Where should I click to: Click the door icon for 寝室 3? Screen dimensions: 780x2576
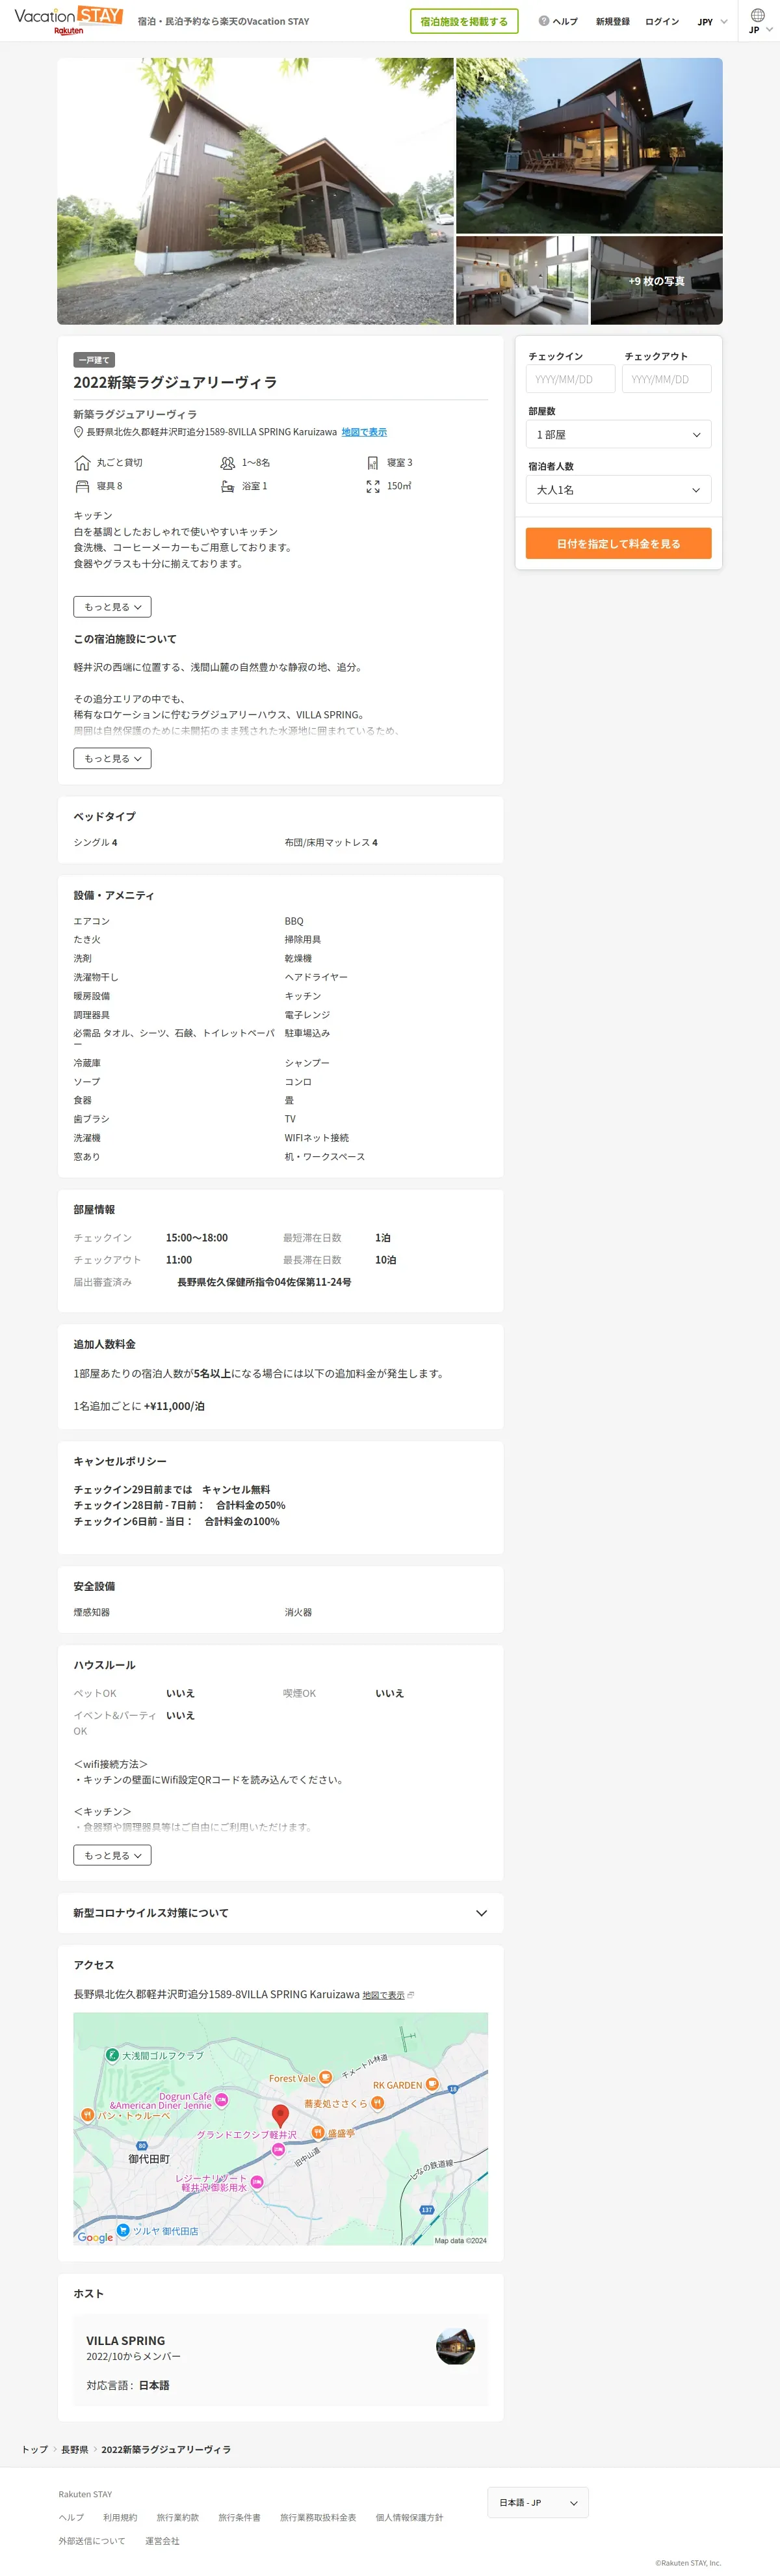coord(372,463)
